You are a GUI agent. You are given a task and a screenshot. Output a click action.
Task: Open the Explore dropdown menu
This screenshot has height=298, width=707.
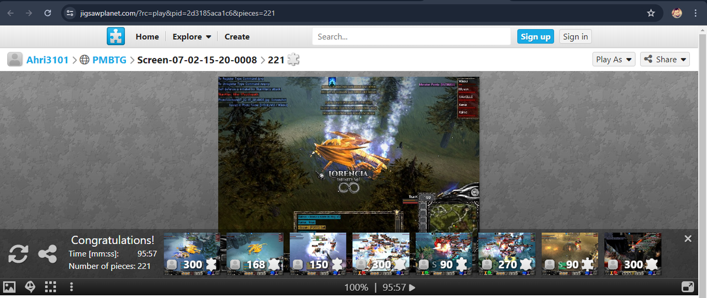pyautogui.click(x=192, y=36)
